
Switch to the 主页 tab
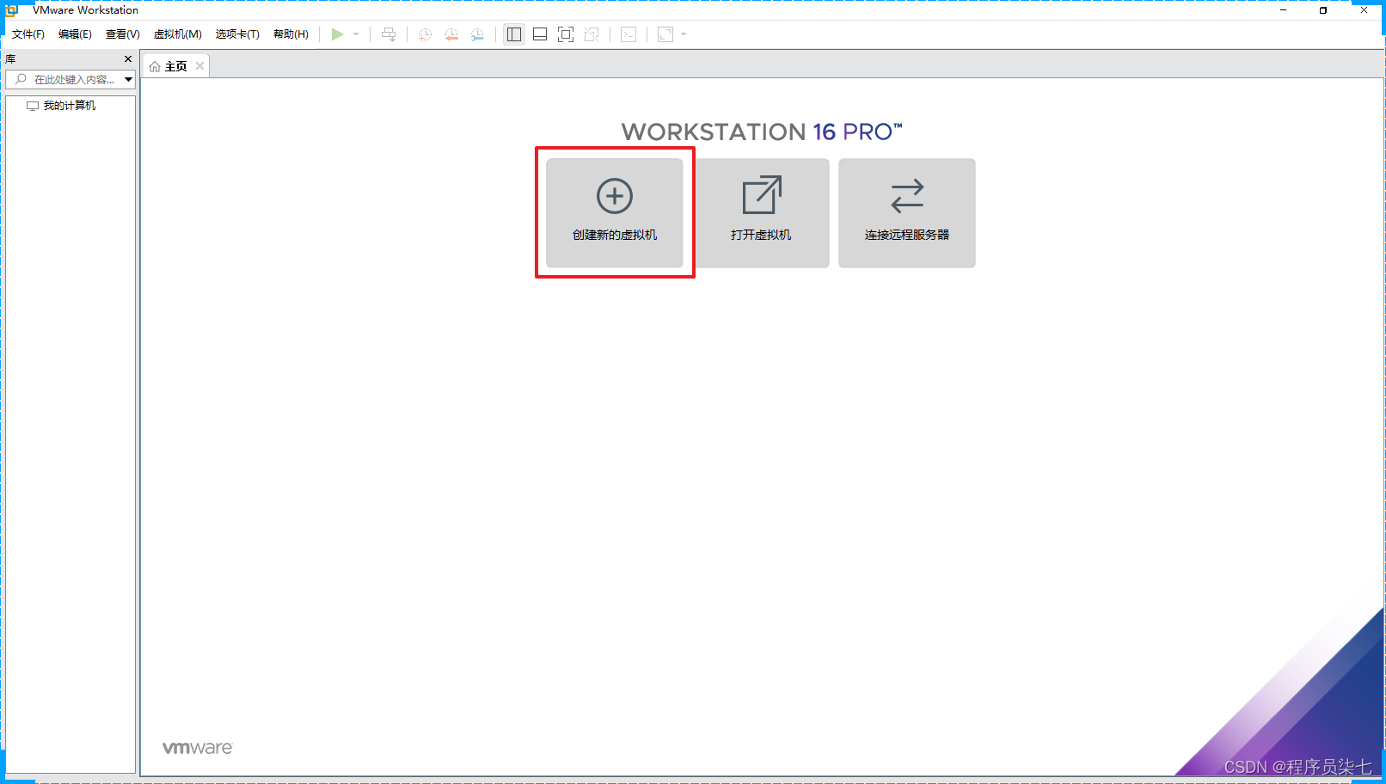coord(175,64)
